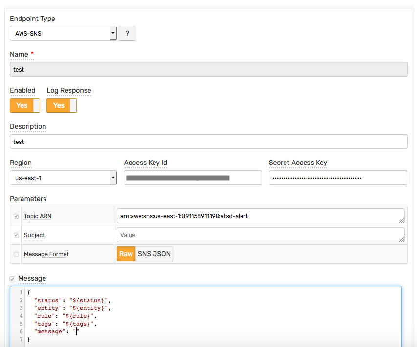This screenshot has width=417, height=347.
Task: Click the "status" line in message editor
Action: 72,300
